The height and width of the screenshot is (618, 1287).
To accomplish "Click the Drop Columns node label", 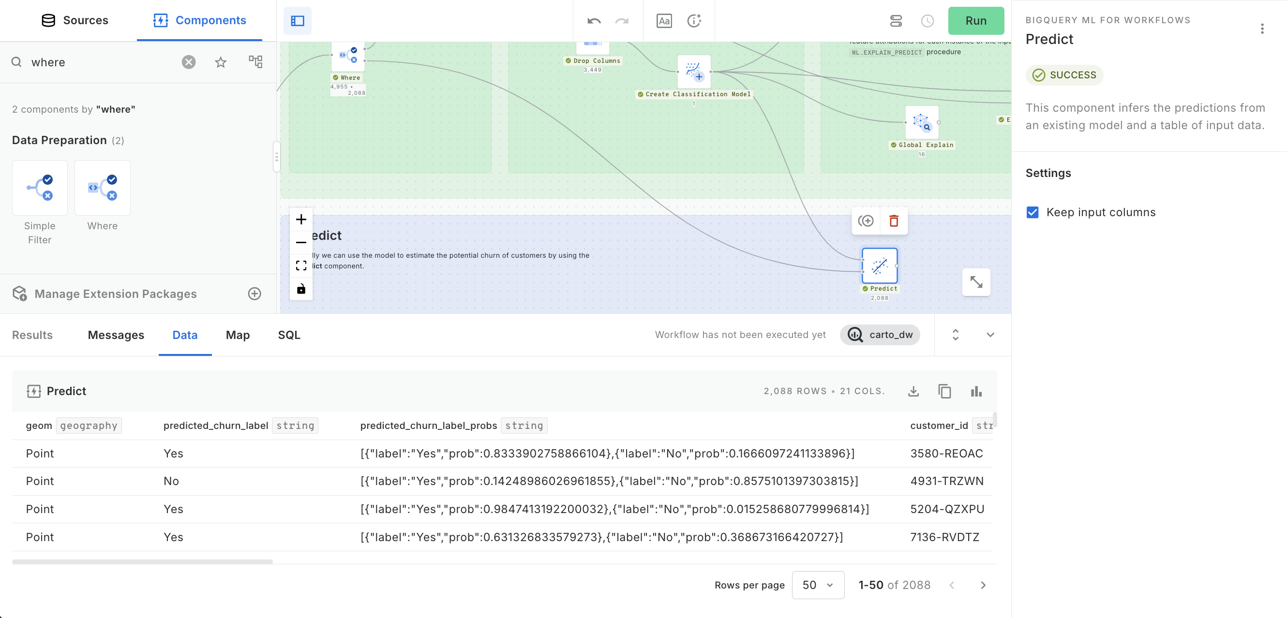I will [x=593, y=61].
